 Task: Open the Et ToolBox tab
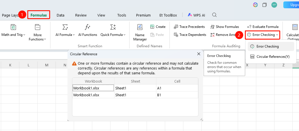tap(168, 15)
